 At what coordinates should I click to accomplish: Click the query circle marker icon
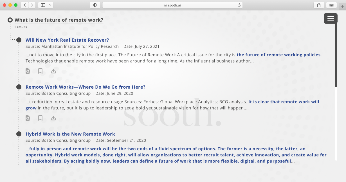[x=10, y=20]
